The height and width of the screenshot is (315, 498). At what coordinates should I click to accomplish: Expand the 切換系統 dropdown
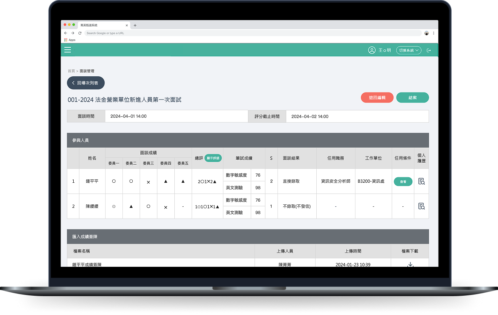point(409,51)
